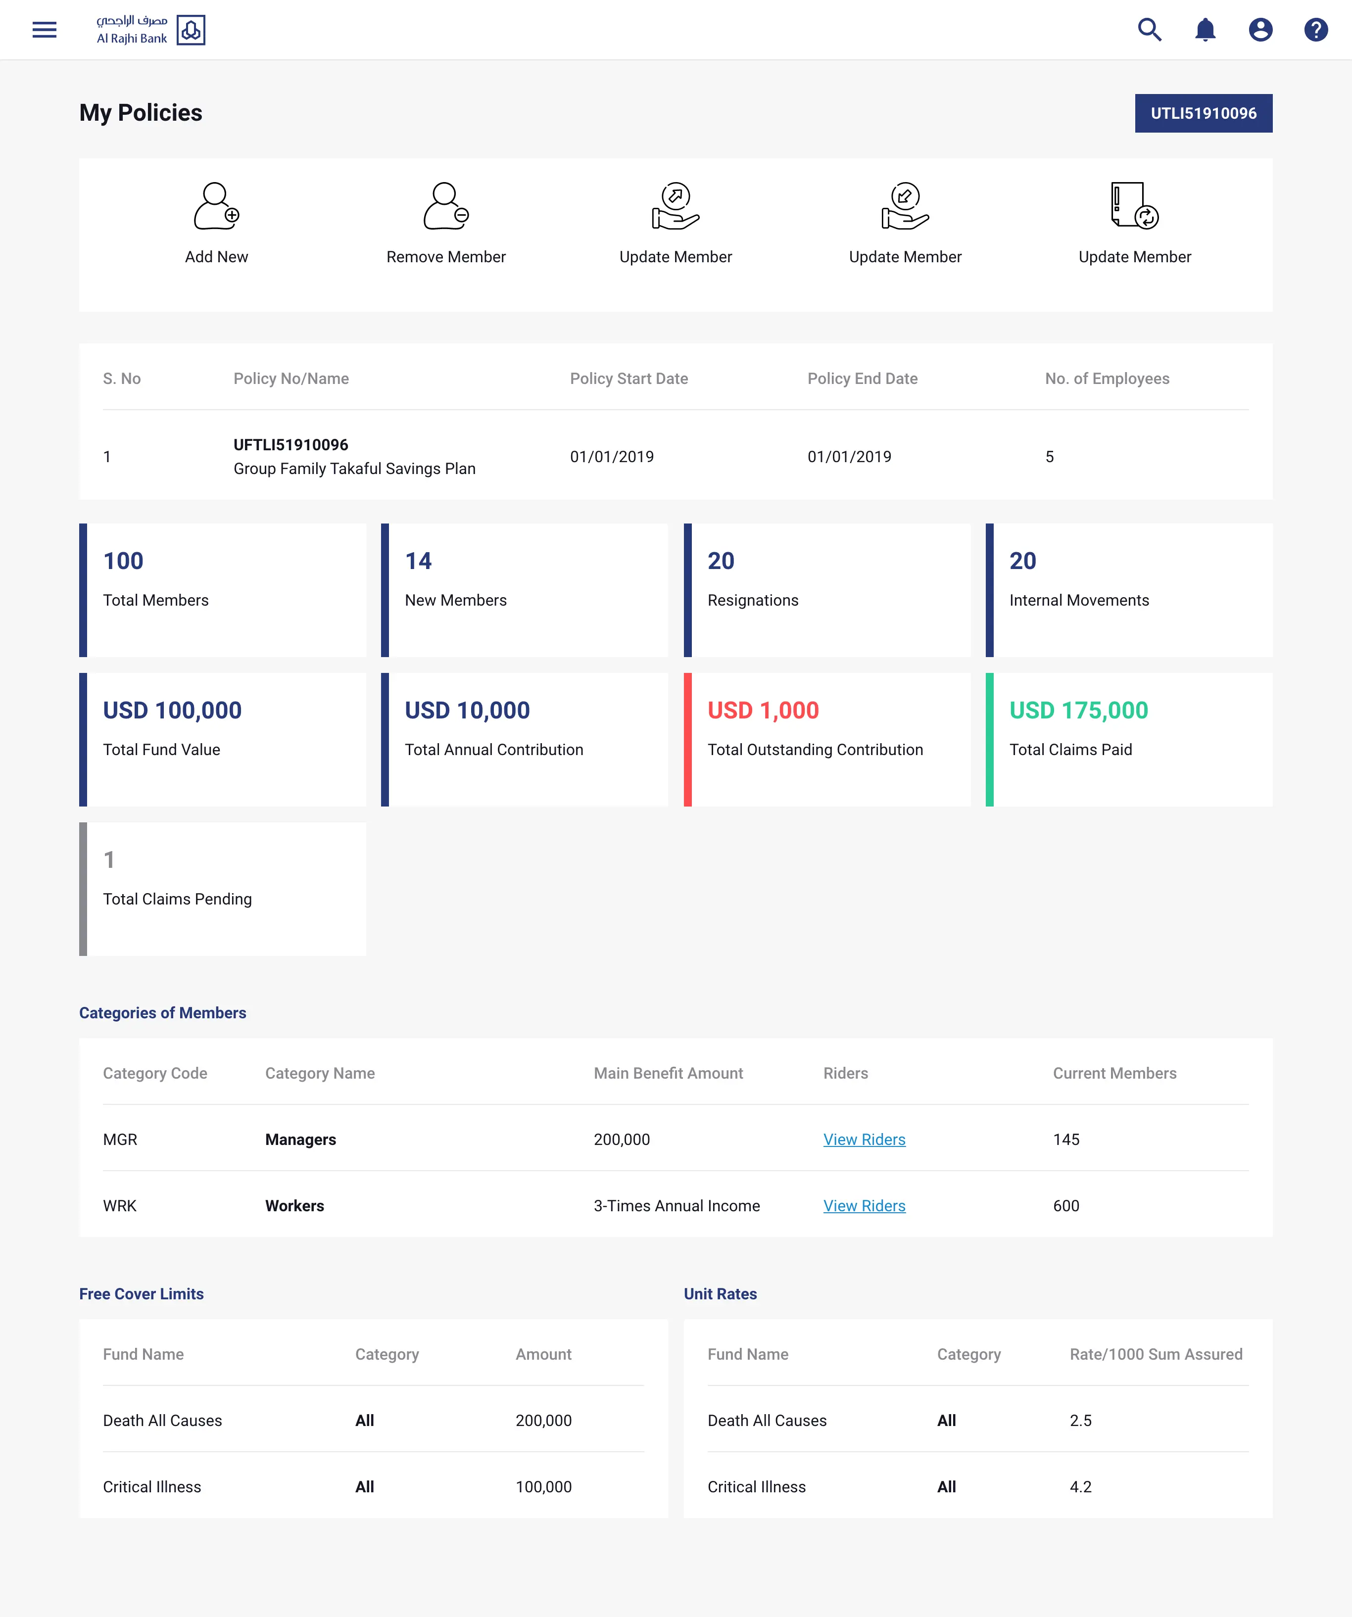Click the New Members card

coord(525,590)
